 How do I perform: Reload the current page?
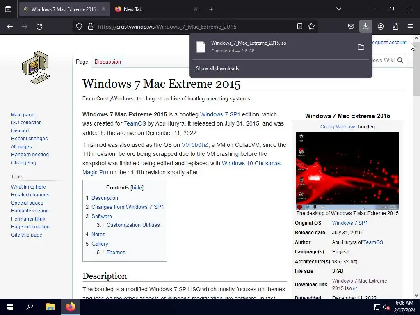click(39, 27)
